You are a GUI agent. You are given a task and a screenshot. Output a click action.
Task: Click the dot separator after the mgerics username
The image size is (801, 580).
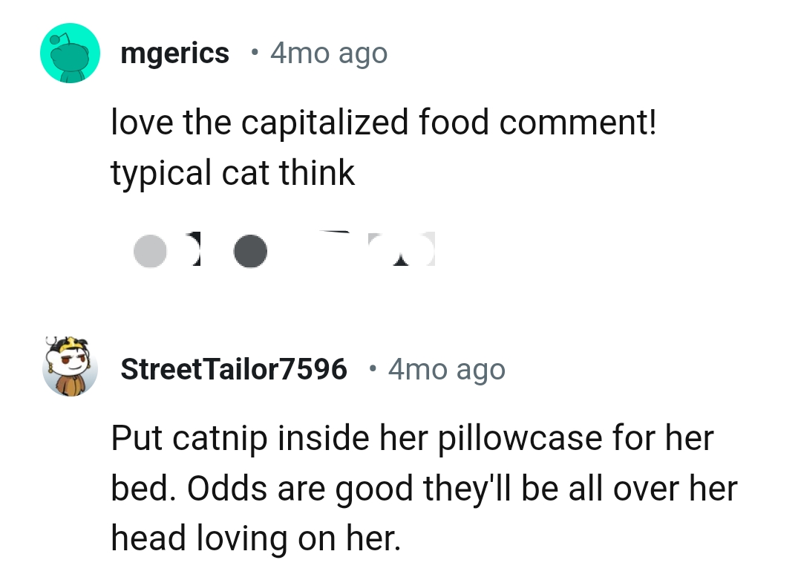point(254,53)
